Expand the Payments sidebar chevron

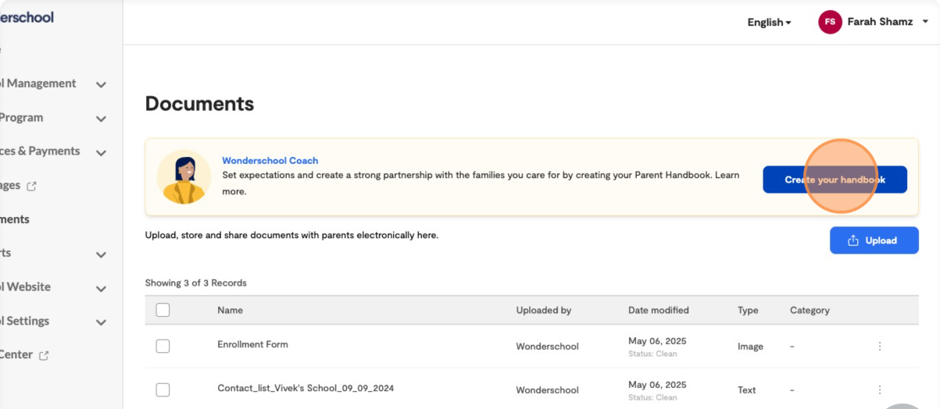[x=101, y=152]
